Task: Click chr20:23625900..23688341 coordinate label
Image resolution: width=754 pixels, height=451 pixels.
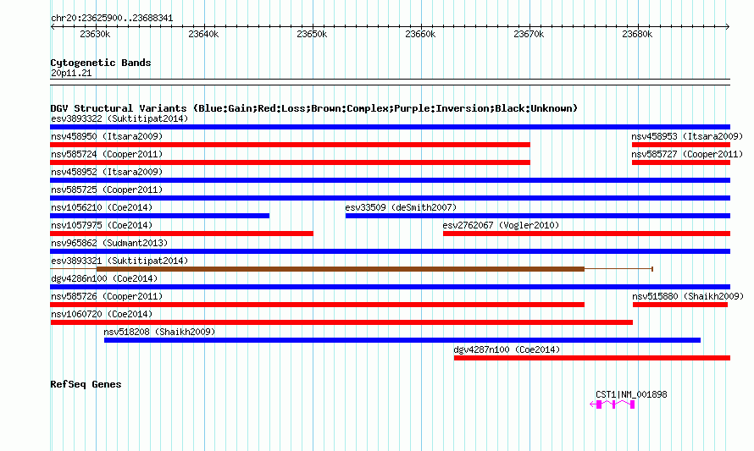Action: tap(112, 19)
